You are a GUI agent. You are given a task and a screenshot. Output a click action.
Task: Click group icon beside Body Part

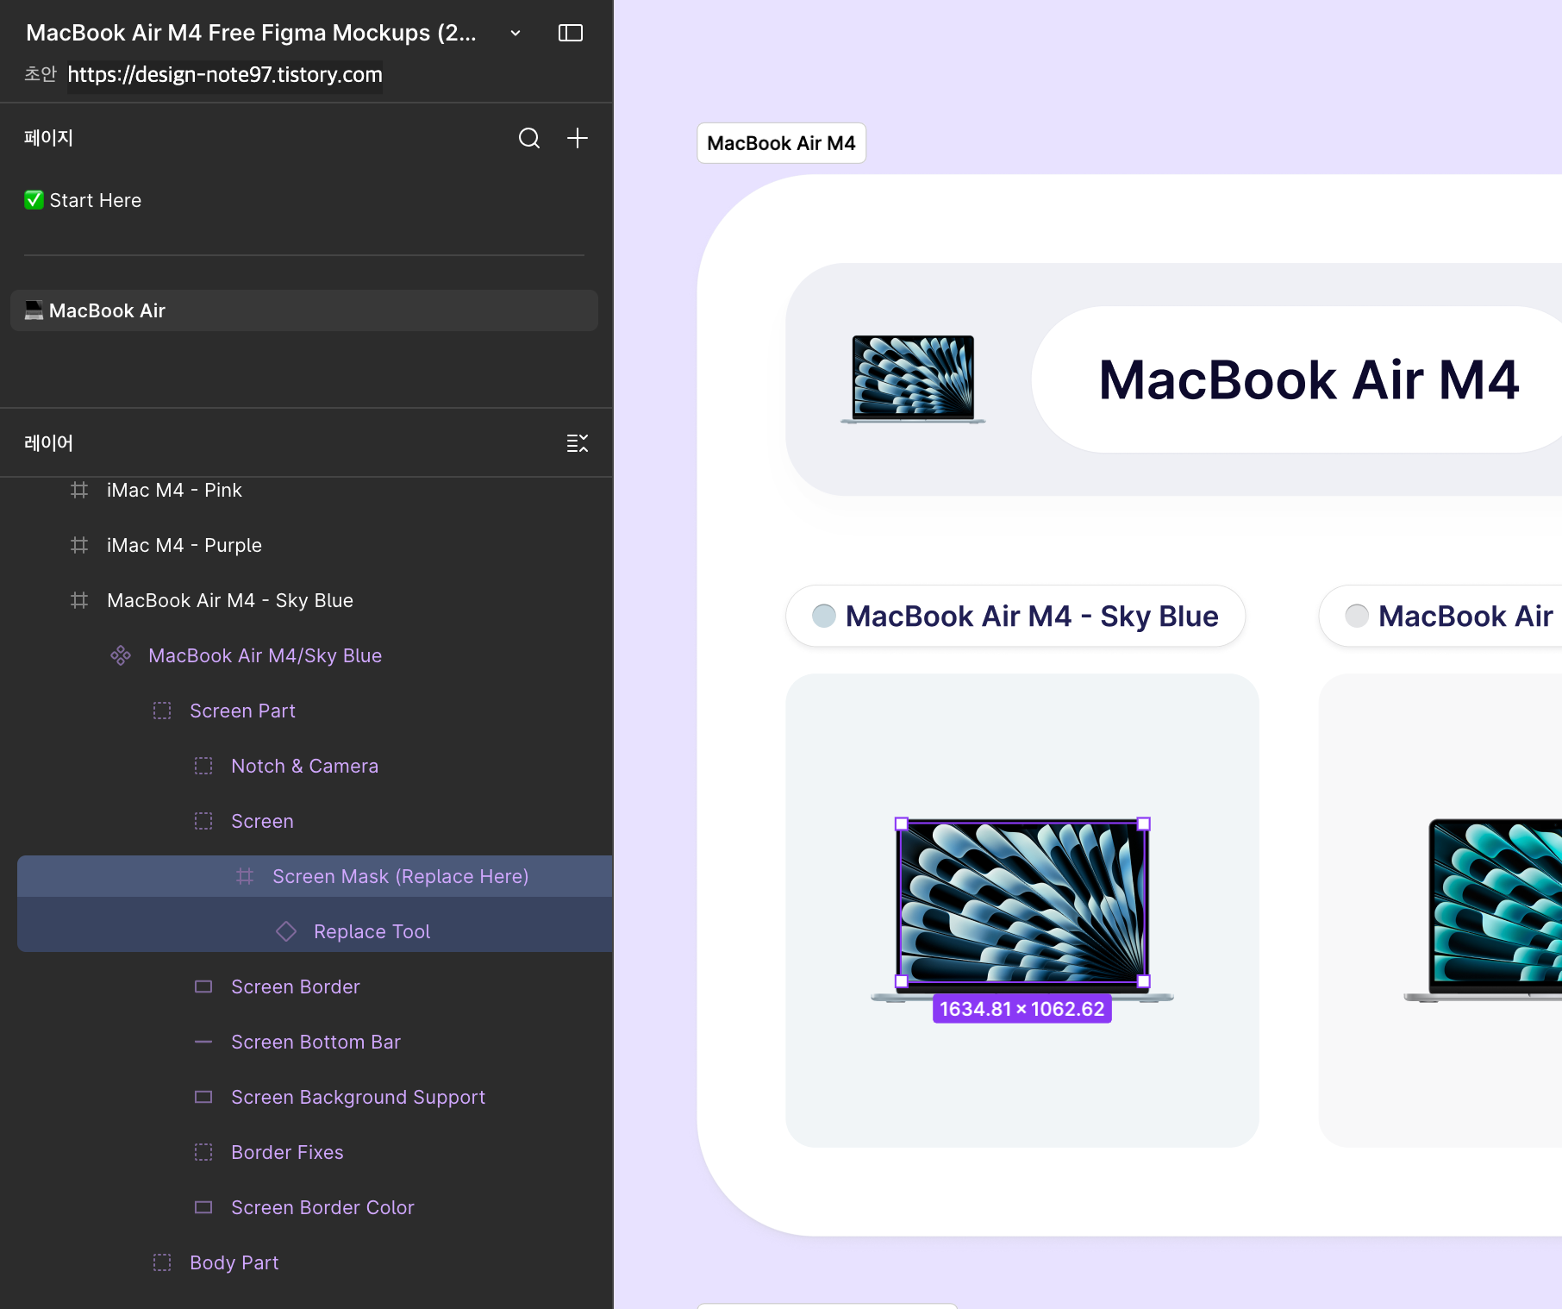pyautogui.click(x=162, y=1262)
